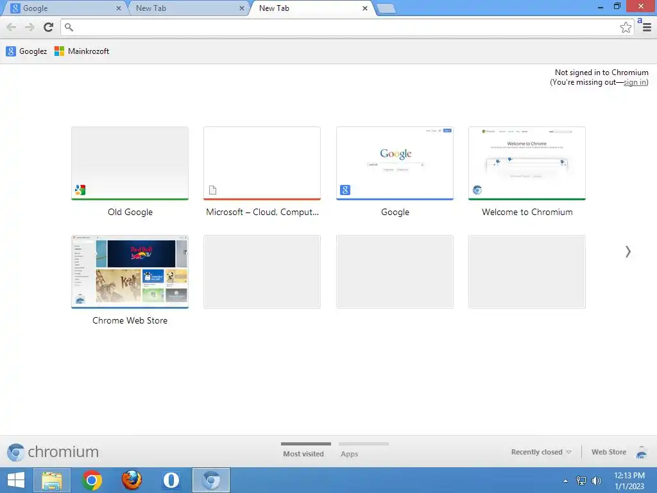
Task: Click the Microsoft tile's blank page icon
Action: (x=212, y=190)
